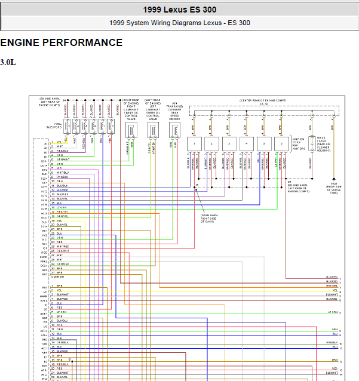Click pin row '11 BLU/BLK'
The height and width of the screenshot is (381, 359).
60,186
